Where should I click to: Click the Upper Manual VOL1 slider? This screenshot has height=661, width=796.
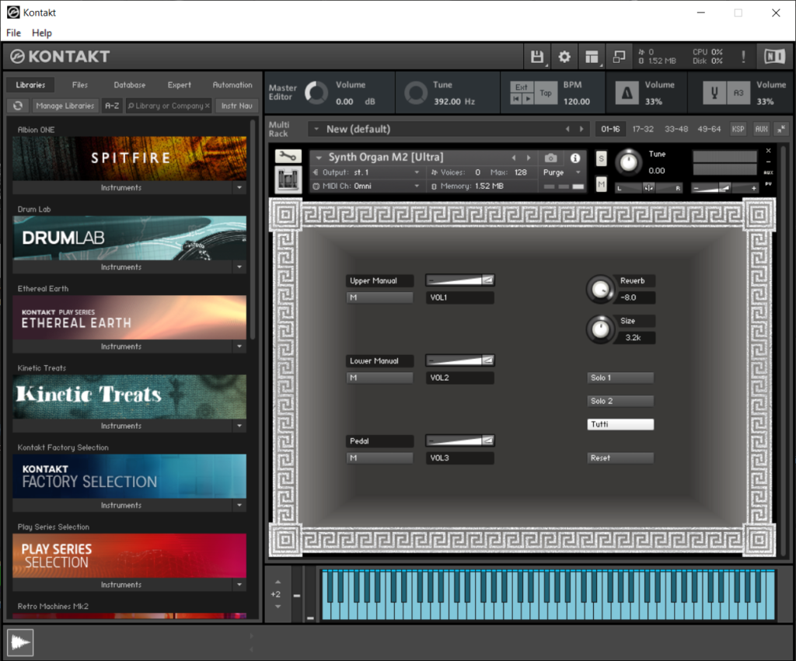tap(460, 280)
